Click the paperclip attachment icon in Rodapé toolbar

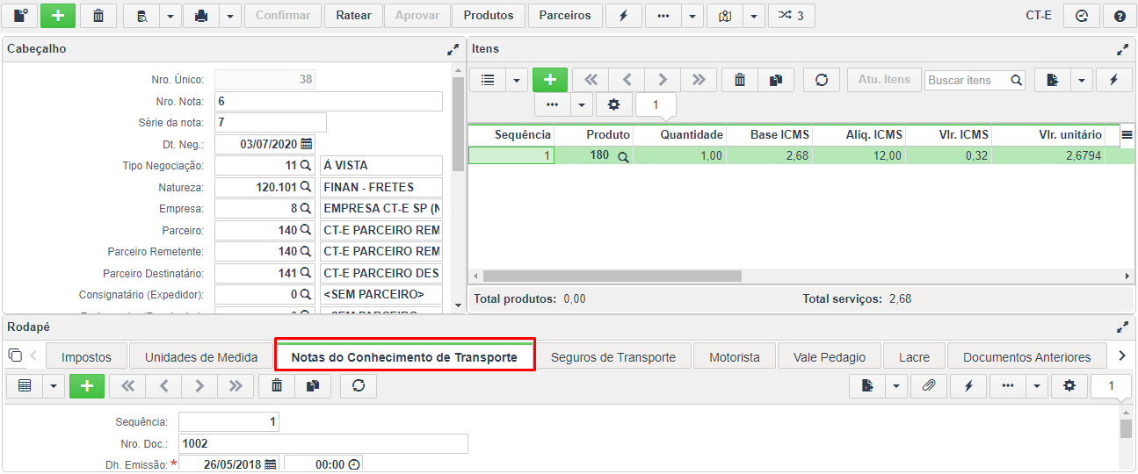point(928,385)
